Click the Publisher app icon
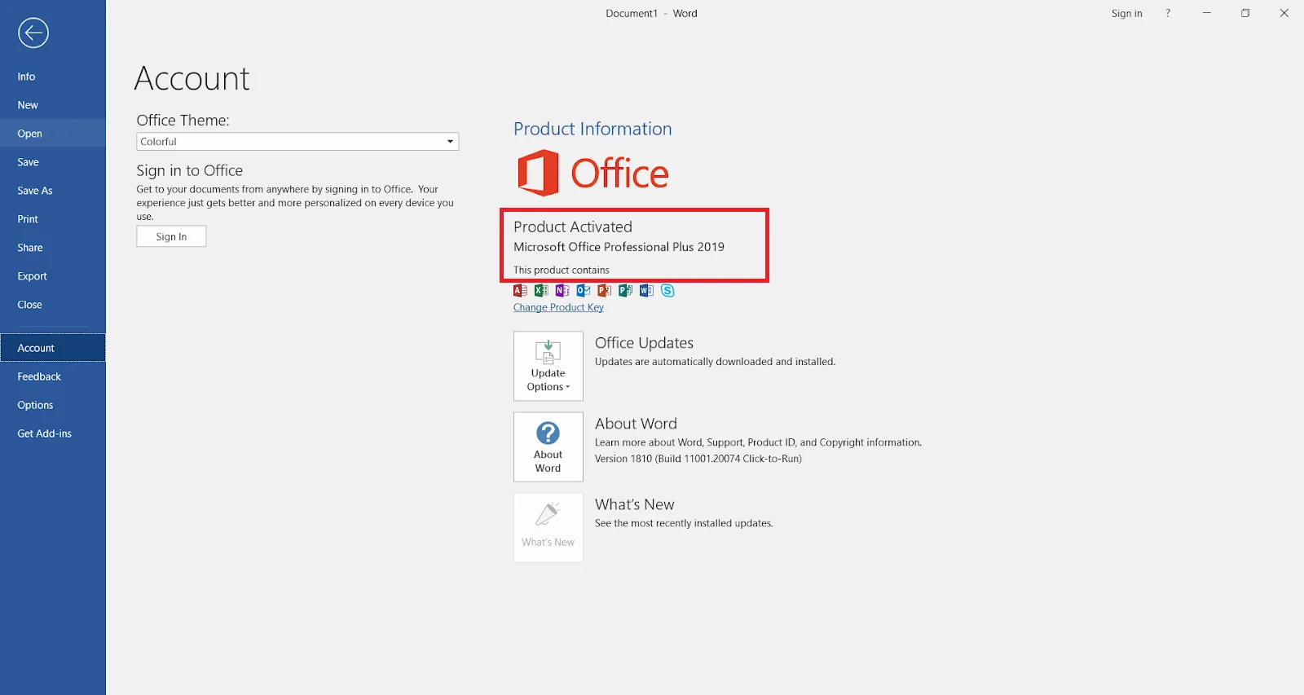Image resolution: width=1304 pixels, height=695 pixels. (x=625, y=291)
